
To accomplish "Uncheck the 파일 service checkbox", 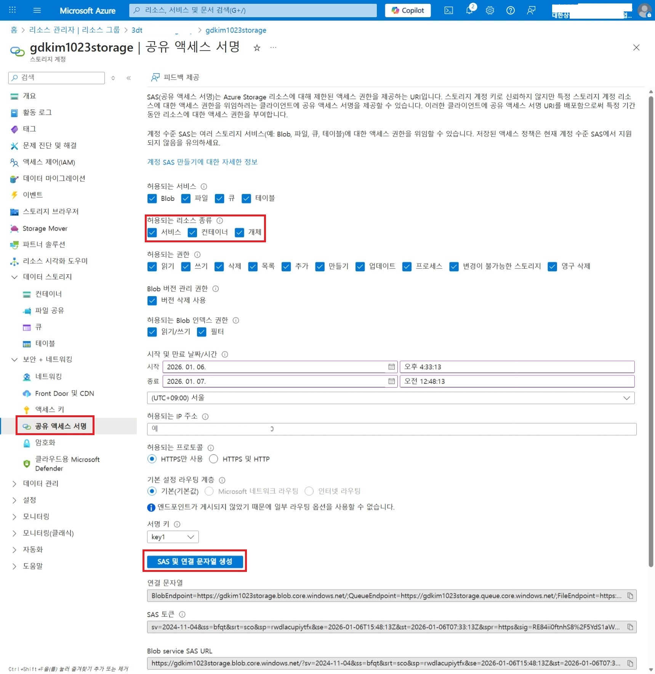I will point(186,199).
